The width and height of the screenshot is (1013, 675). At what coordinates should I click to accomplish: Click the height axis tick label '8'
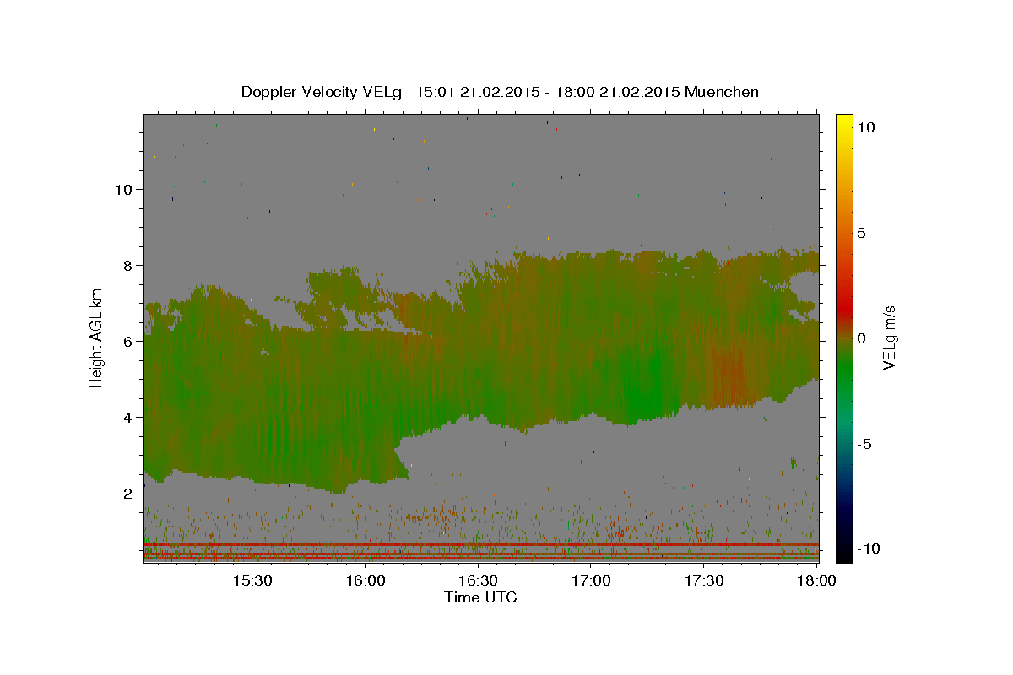pyautogui.click(x=128, y=266)
